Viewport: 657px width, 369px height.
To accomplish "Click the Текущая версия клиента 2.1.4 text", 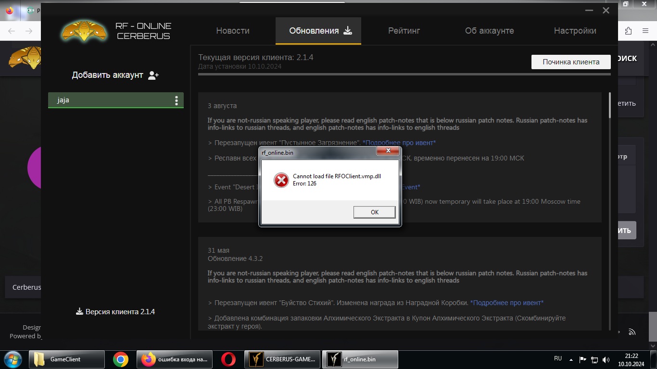I will pyautogui.click(x=256, y=58).
